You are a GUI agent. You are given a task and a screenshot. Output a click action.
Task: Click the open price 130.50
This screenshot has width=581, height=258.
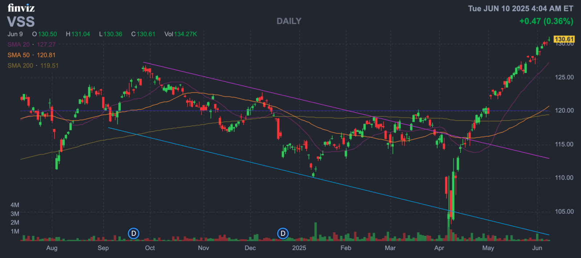coord(48,34)
